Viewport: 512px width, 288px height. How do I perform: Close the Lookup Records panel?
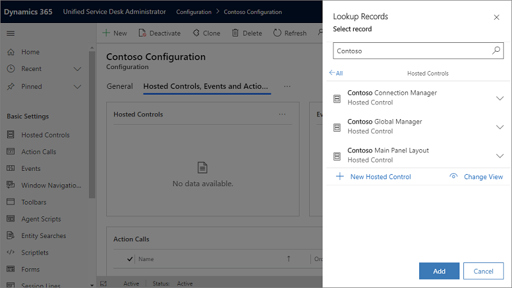coord(497,17)
